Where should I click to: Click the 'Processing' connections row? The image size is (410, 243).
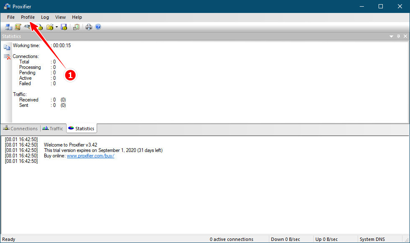37,67
